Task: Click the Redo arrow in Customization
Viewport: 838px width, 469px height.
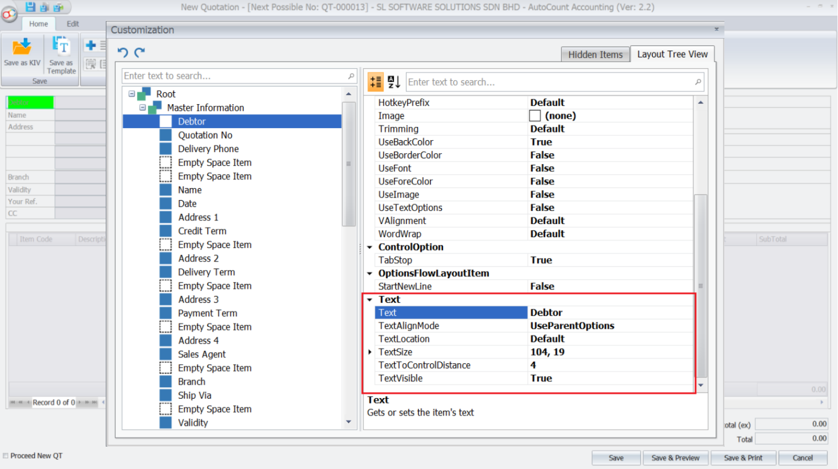Action: coord(140,52)
